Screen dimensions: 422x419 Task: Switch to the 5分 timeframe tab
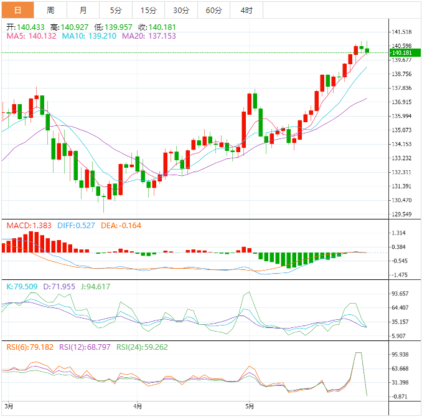(x=116, y=10)
